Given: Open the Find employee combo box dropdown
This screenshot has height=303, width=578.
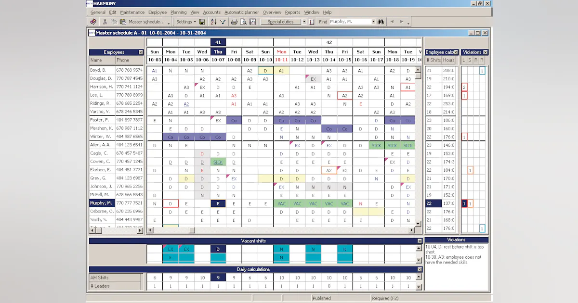Looking at the screenshot, I should pyautogui.click(x=373, y=22).
